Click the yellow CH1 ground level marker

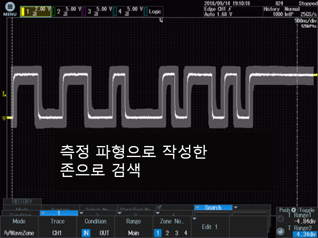click(4, 118)
